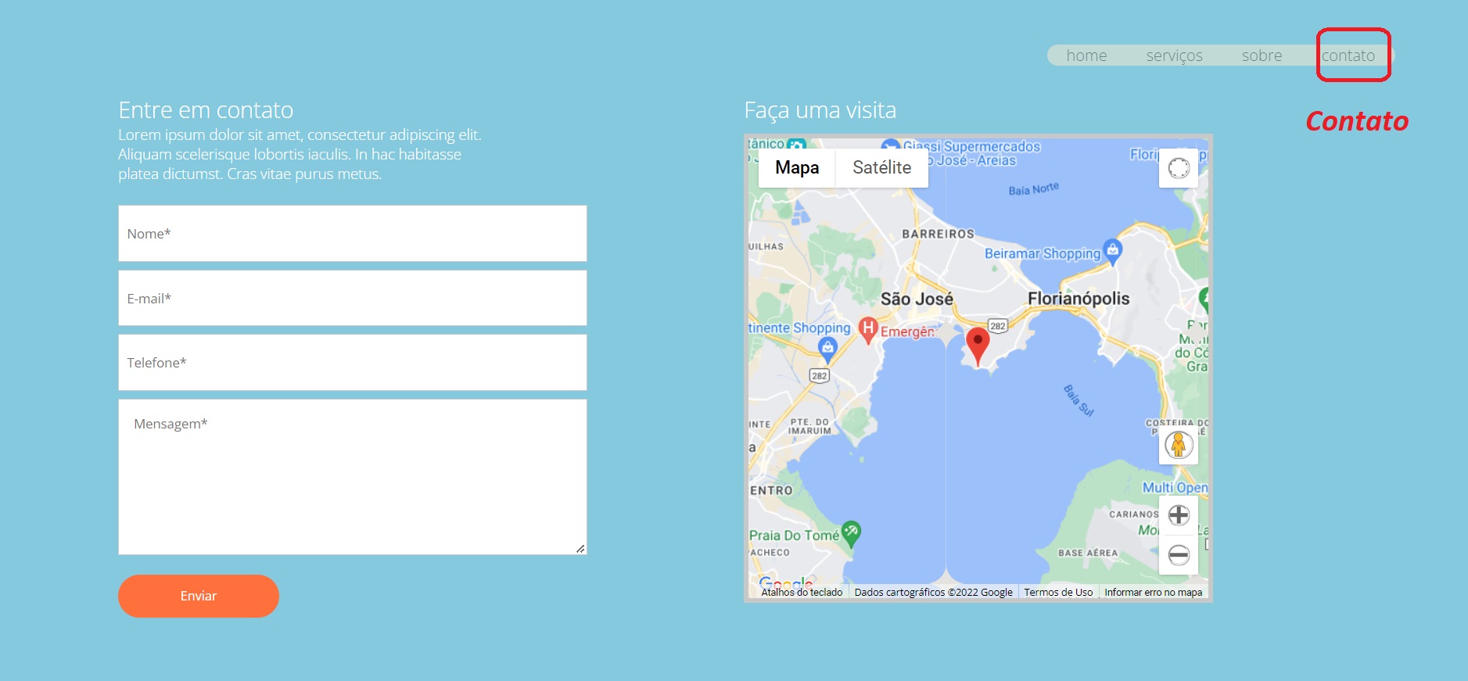Click the Entre em contato heading

coord(206,110)
